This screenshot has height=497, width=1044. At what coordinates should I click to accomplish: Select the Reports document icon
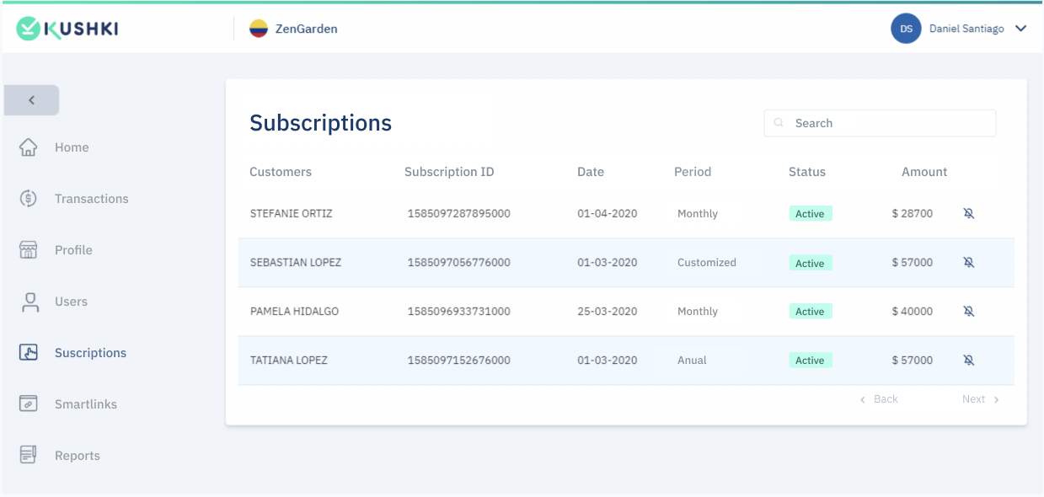click(29, 455)
